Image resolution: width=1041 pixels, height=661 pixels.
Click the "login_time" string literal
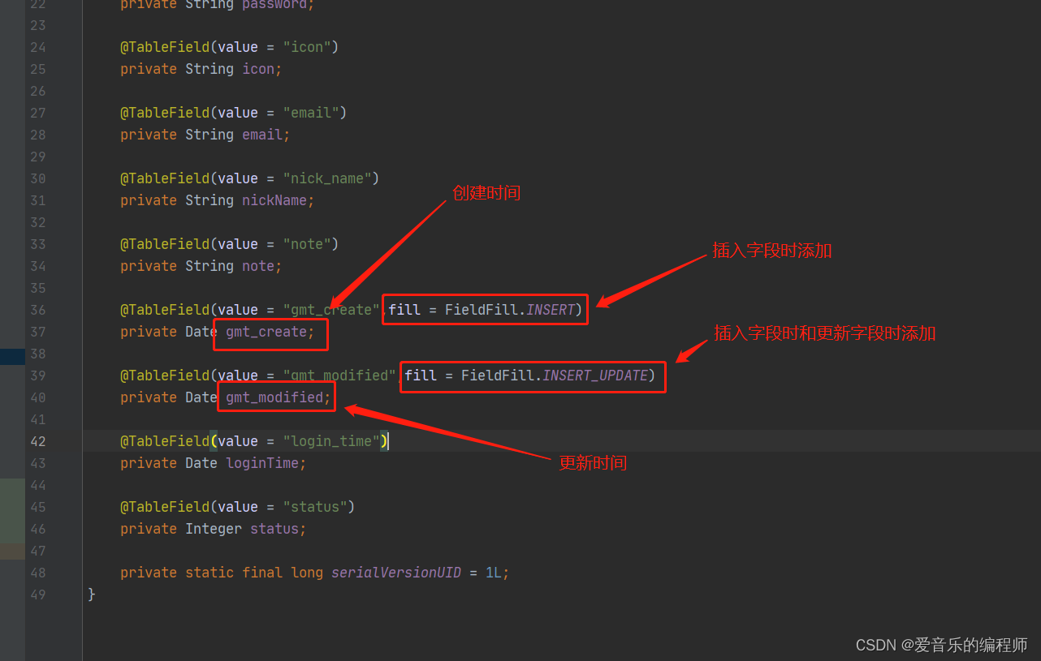331,441
